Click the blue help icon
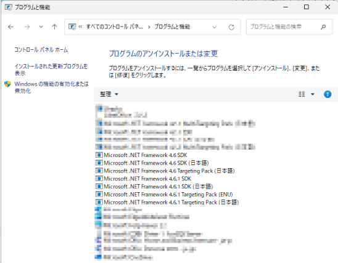338x263 pixels. coord(328,94)
